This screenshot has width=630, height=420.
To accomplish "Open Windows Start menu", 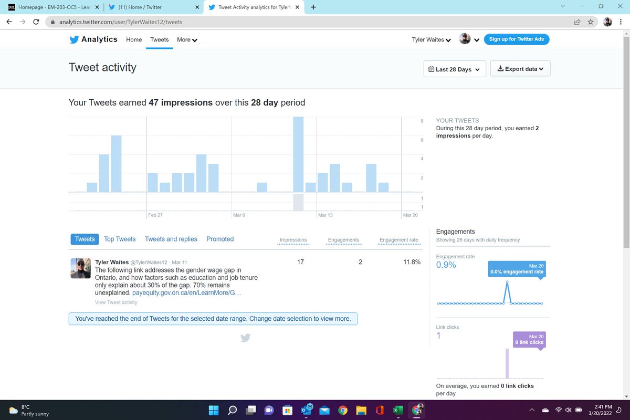I will (213, 410).
